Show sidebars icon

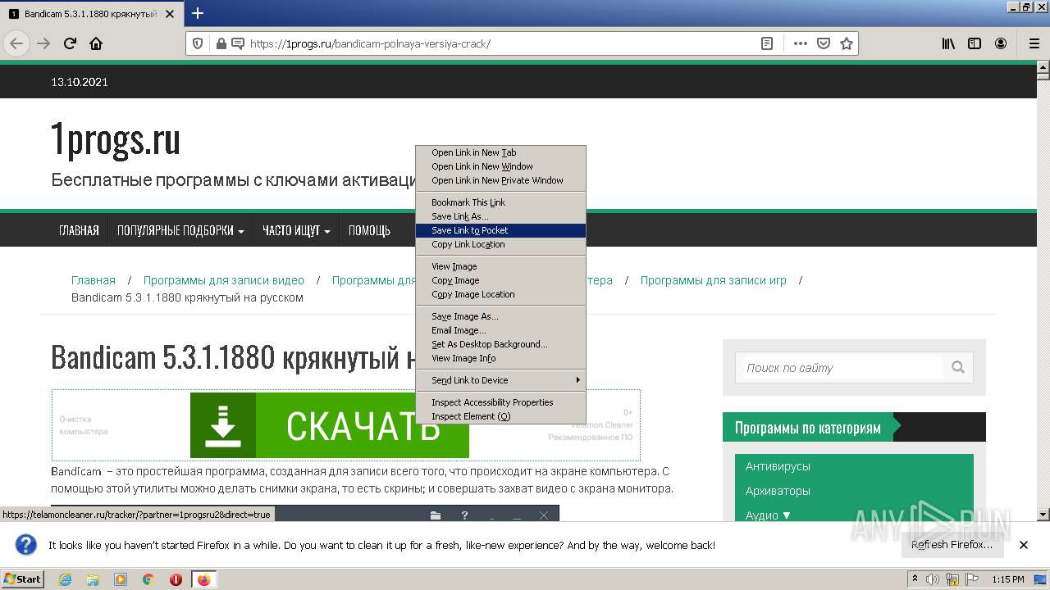click(x=975, y=43)
